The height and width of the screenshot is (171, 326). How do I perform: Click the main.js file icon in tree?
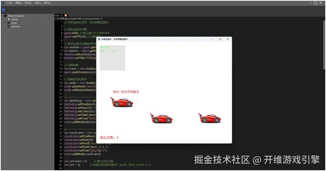tap(9, 19)
